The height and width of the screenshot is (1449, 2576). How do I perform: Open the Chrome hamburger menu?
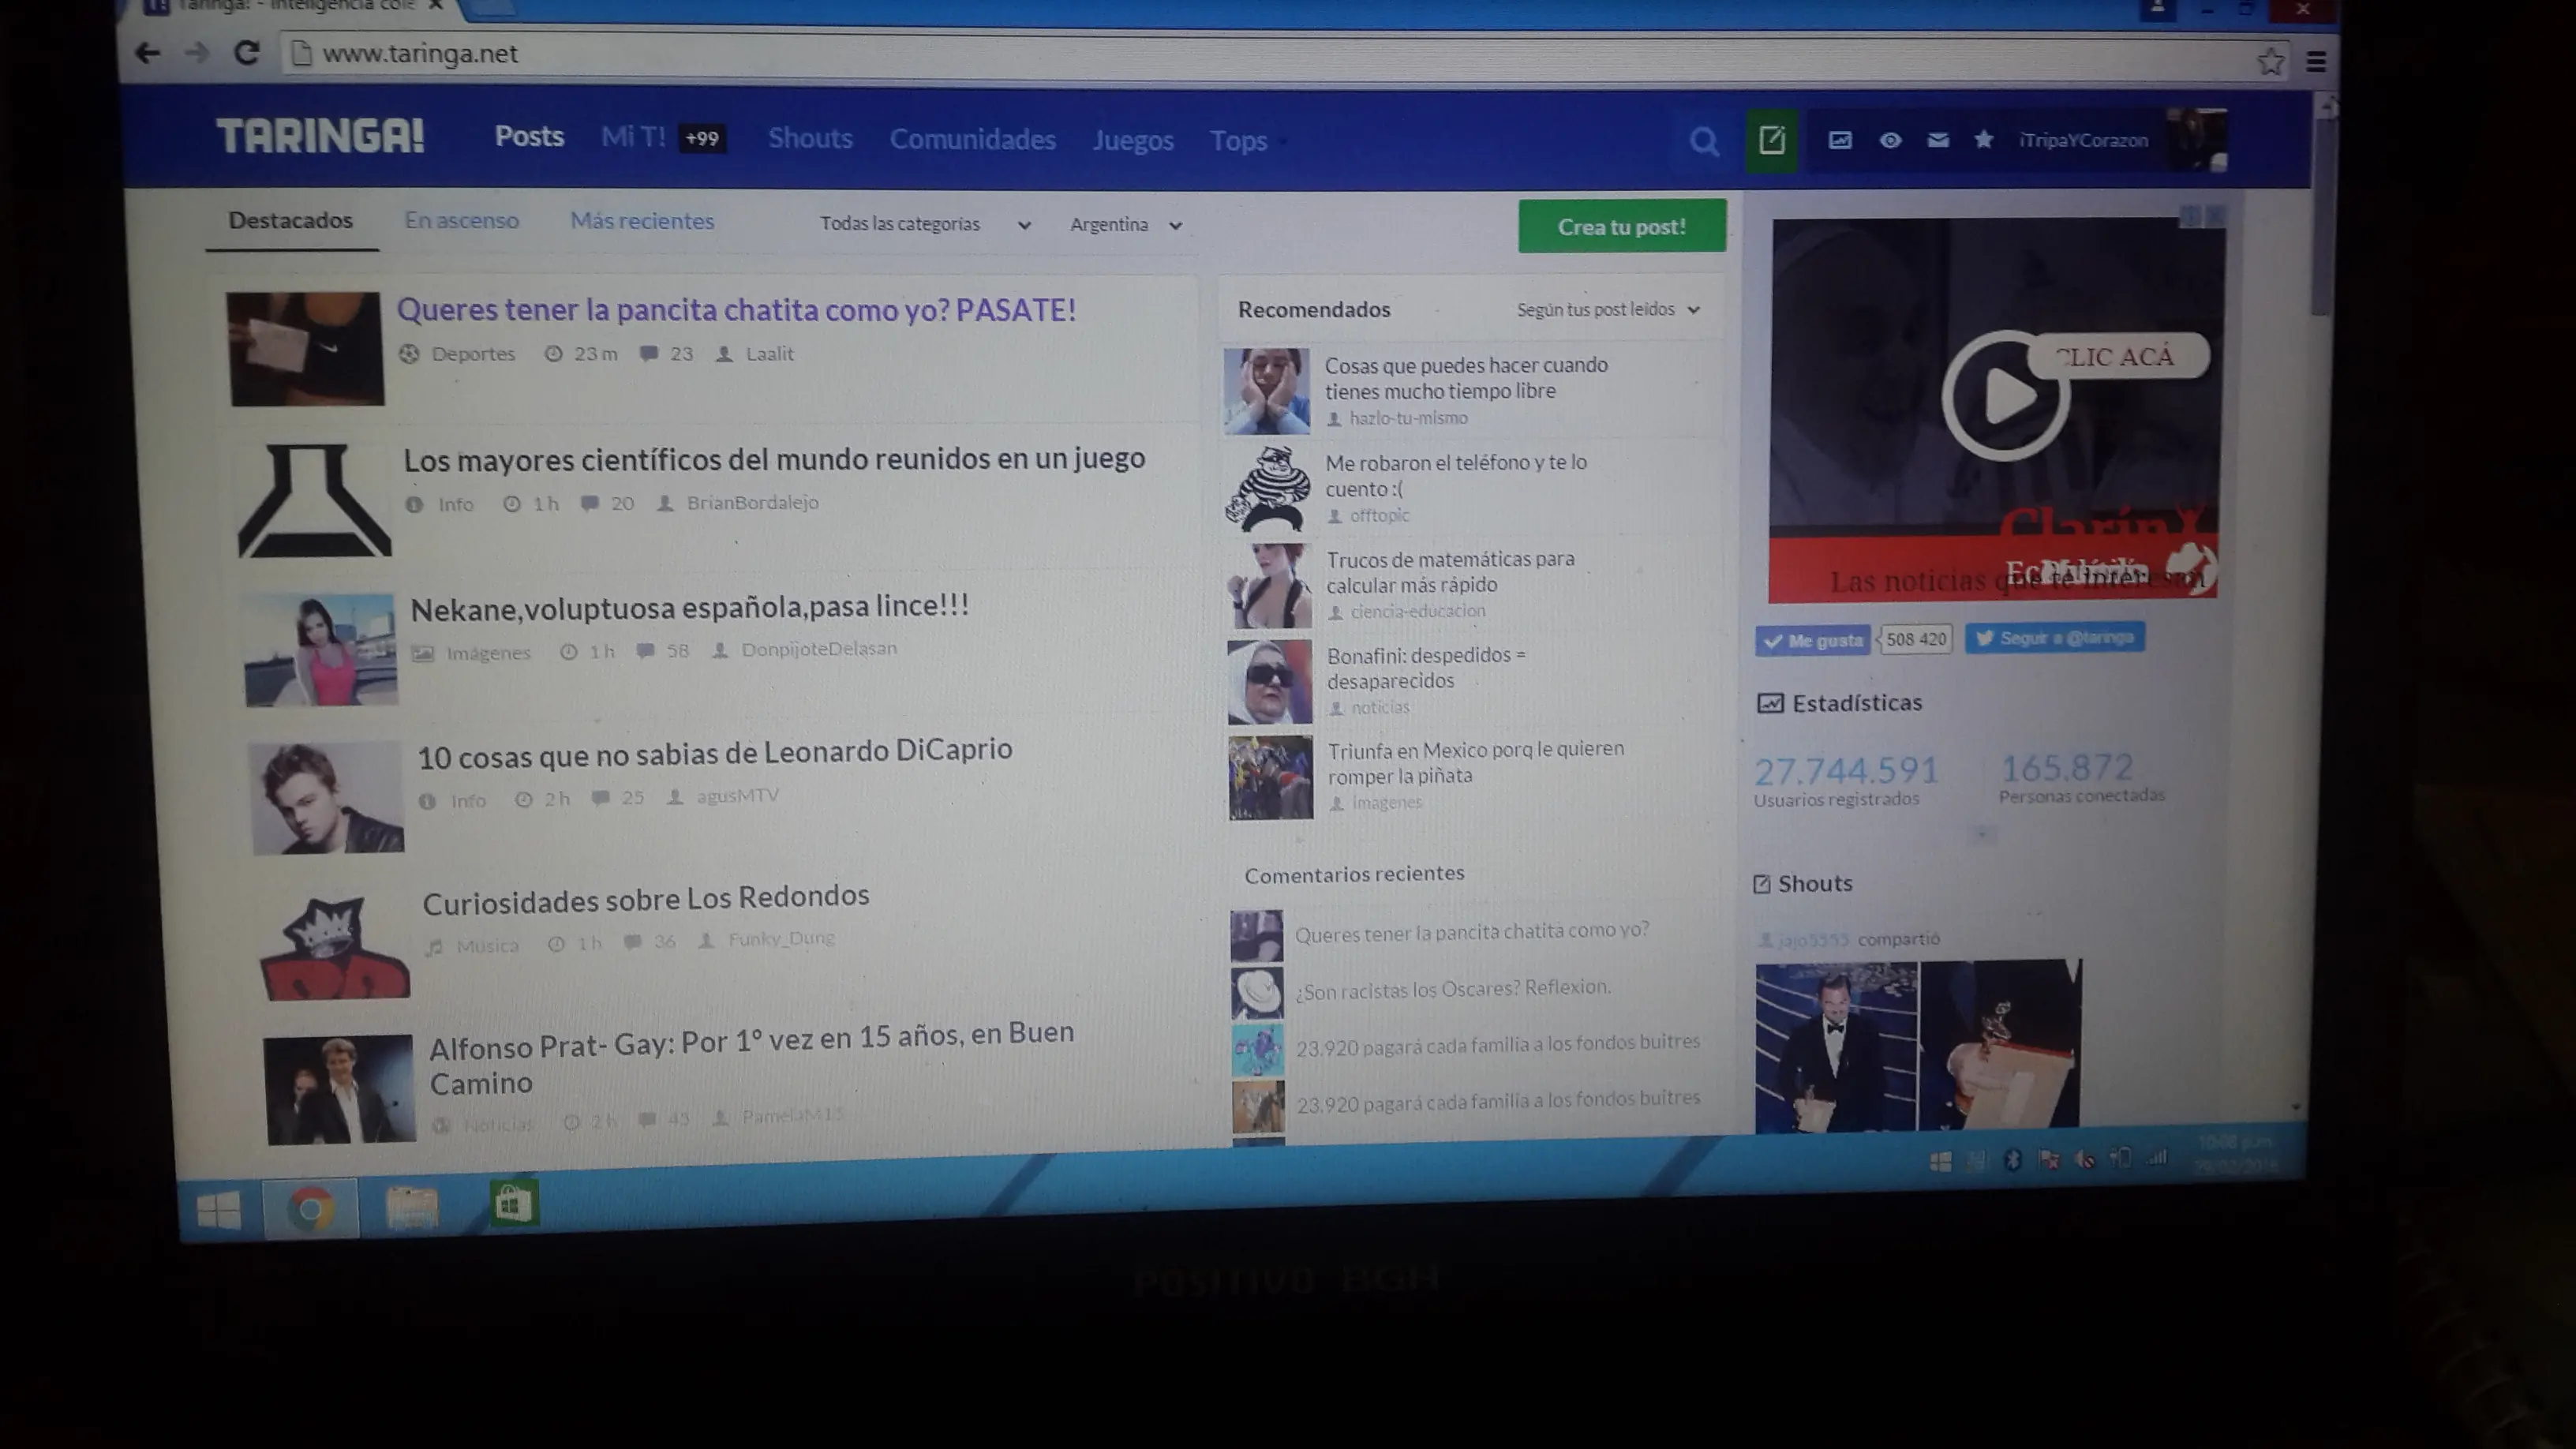[x=2315, y=62]
